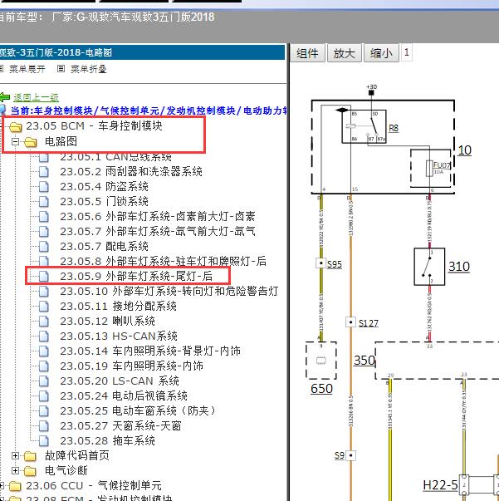The width and height of the screenshot is (499, 501).
Task: Open 23.05.27 天窗系统-天窗
Action: [x=120, y=425]
